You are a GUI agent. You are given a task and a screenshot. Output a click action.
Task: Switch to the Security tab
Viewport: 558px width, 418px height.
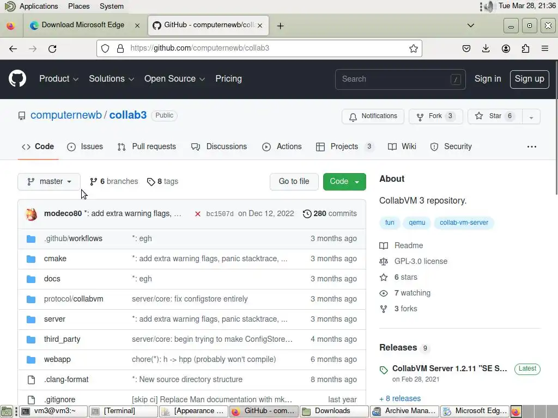point(451,147)
